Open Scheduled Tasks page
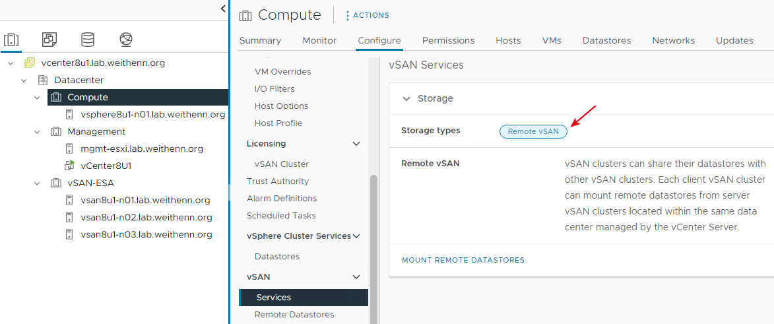Viewport: 774px width, 324px height. (281, 216)
